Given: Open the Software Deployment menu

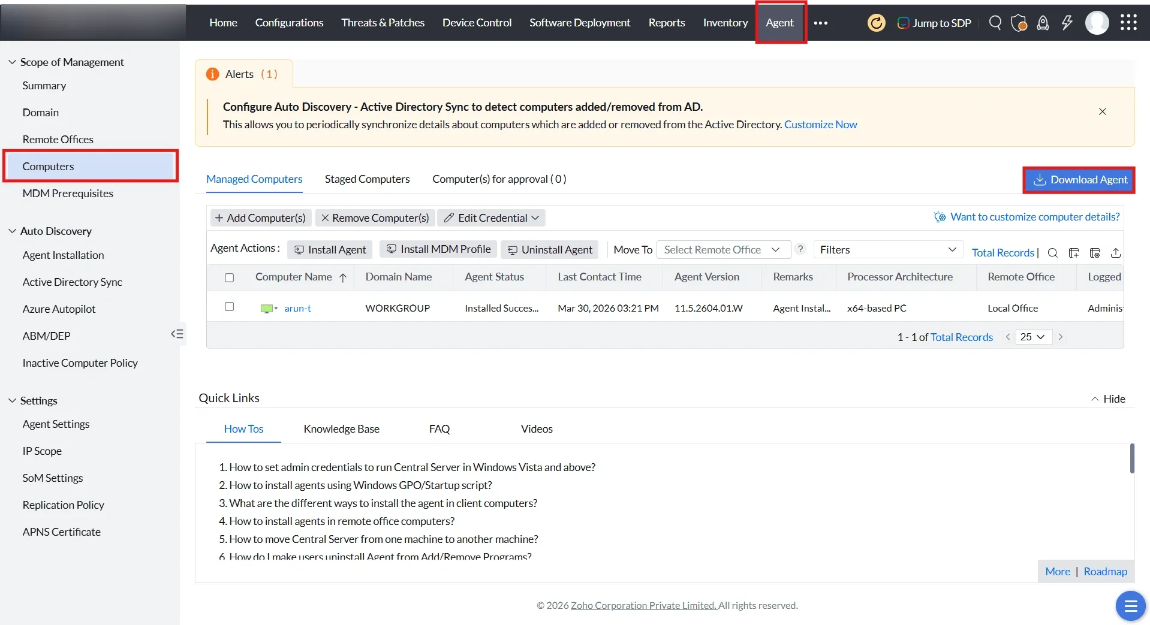Looking at the screenshot, I should [x=580, y=23].
